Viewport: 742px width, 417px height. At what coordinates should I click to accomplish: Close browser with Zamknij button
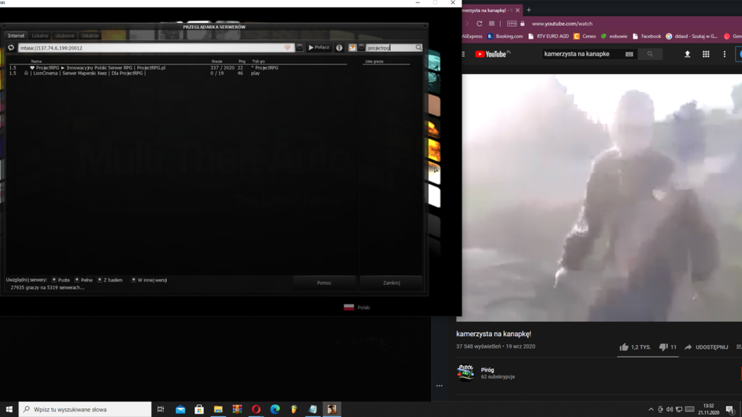(x=391, y=283)
